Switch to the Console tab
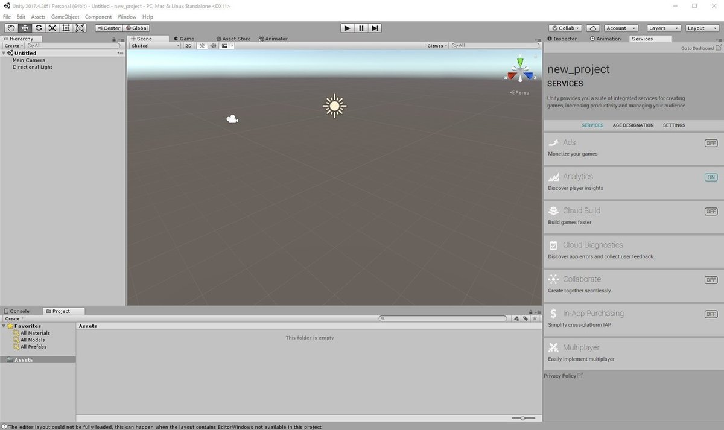This screenshot has height=430, width=724. (16, 311)
